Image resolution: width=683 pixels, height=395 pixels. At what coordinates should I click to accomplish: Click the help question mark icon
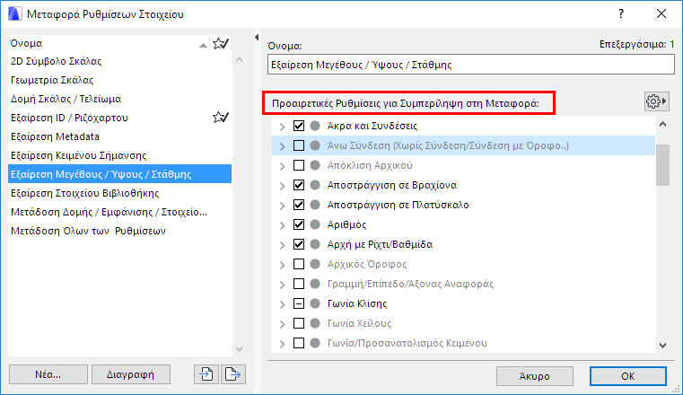pyautogui.click(x=619, y=13)
